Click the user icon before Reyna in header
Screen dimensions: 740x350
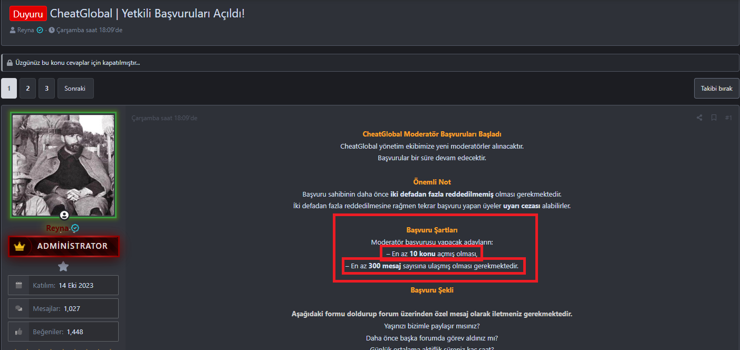[13, 30]
